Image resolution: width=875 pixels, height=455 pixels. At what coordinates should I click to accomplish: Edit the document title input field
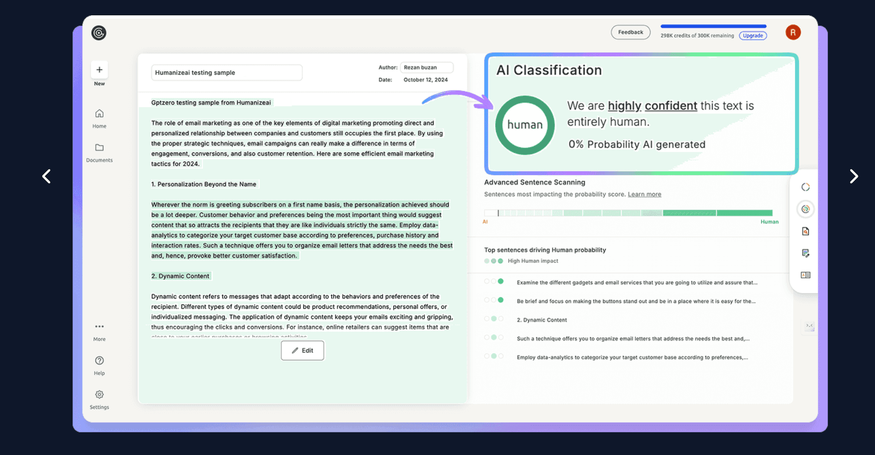pyautogui.click(x=226, y=73)
